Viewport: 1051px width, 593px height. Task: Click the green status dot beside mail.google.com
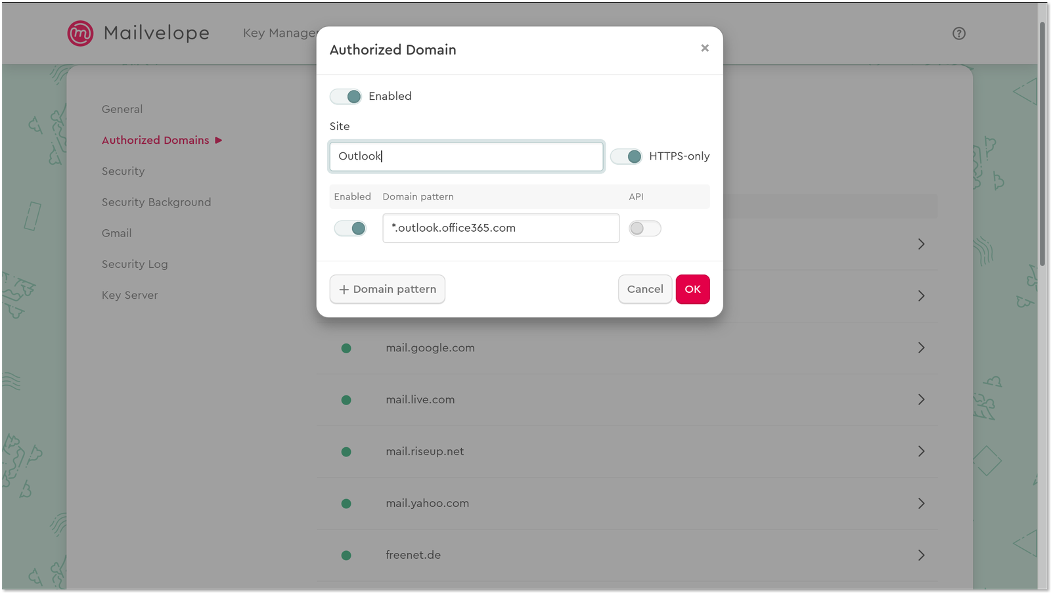click(x=346, y=348)
